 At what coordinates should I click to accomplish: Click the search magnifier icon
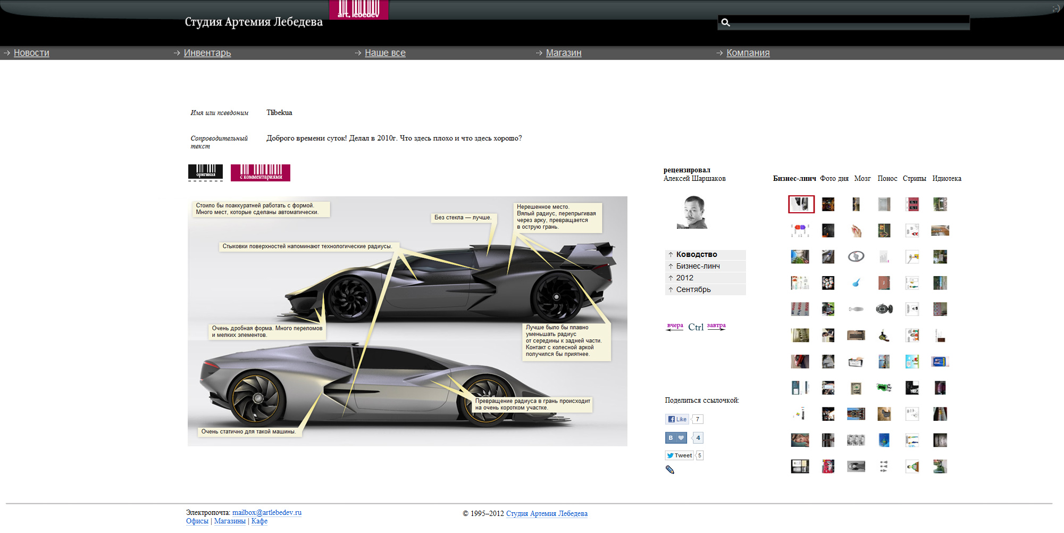[725, 22]
